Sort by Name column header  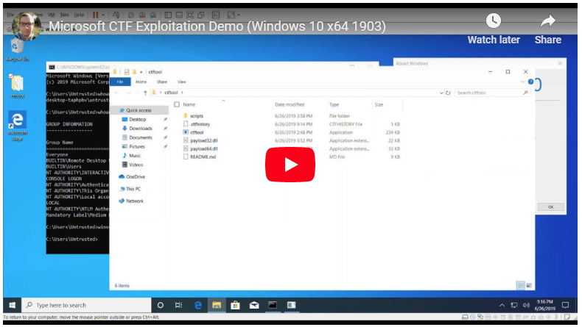click(189, 105)
